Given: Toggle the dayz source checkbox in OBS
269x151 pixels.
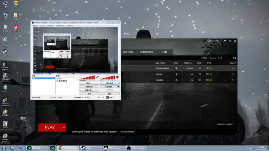Looking at the screenshot, I should [57, 79].
